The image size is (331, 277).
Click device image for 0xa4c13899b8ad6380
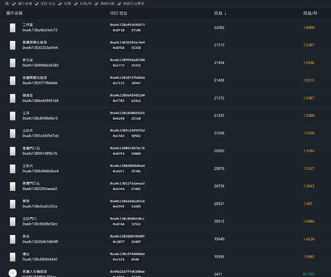tap(13, 63)
